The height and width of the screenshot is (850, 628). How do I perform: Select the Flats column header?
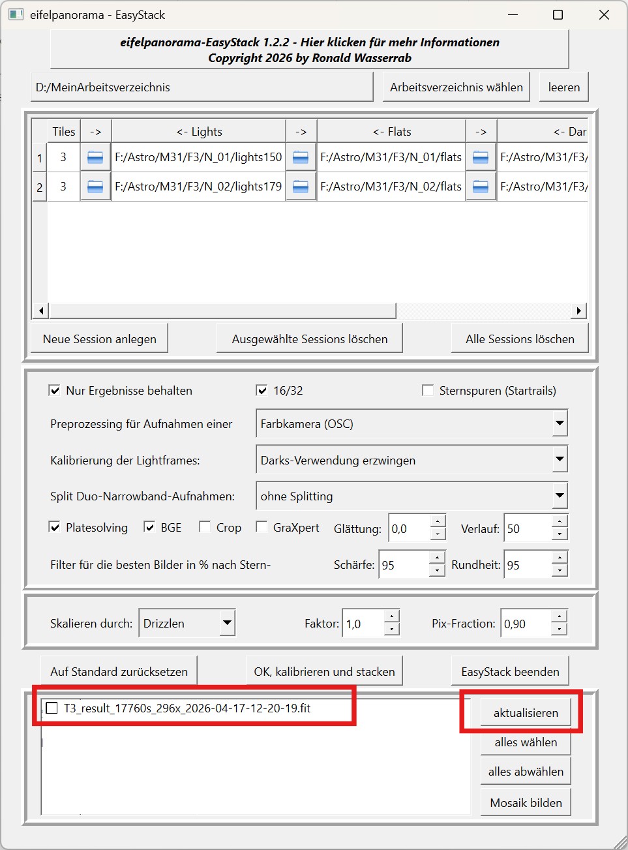coord(391,132)
